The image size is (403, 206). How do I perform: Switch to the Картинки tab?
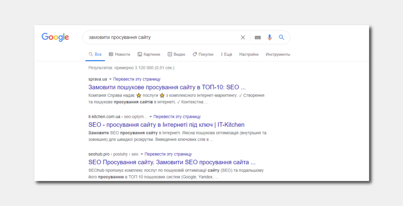tap(149, 54)
